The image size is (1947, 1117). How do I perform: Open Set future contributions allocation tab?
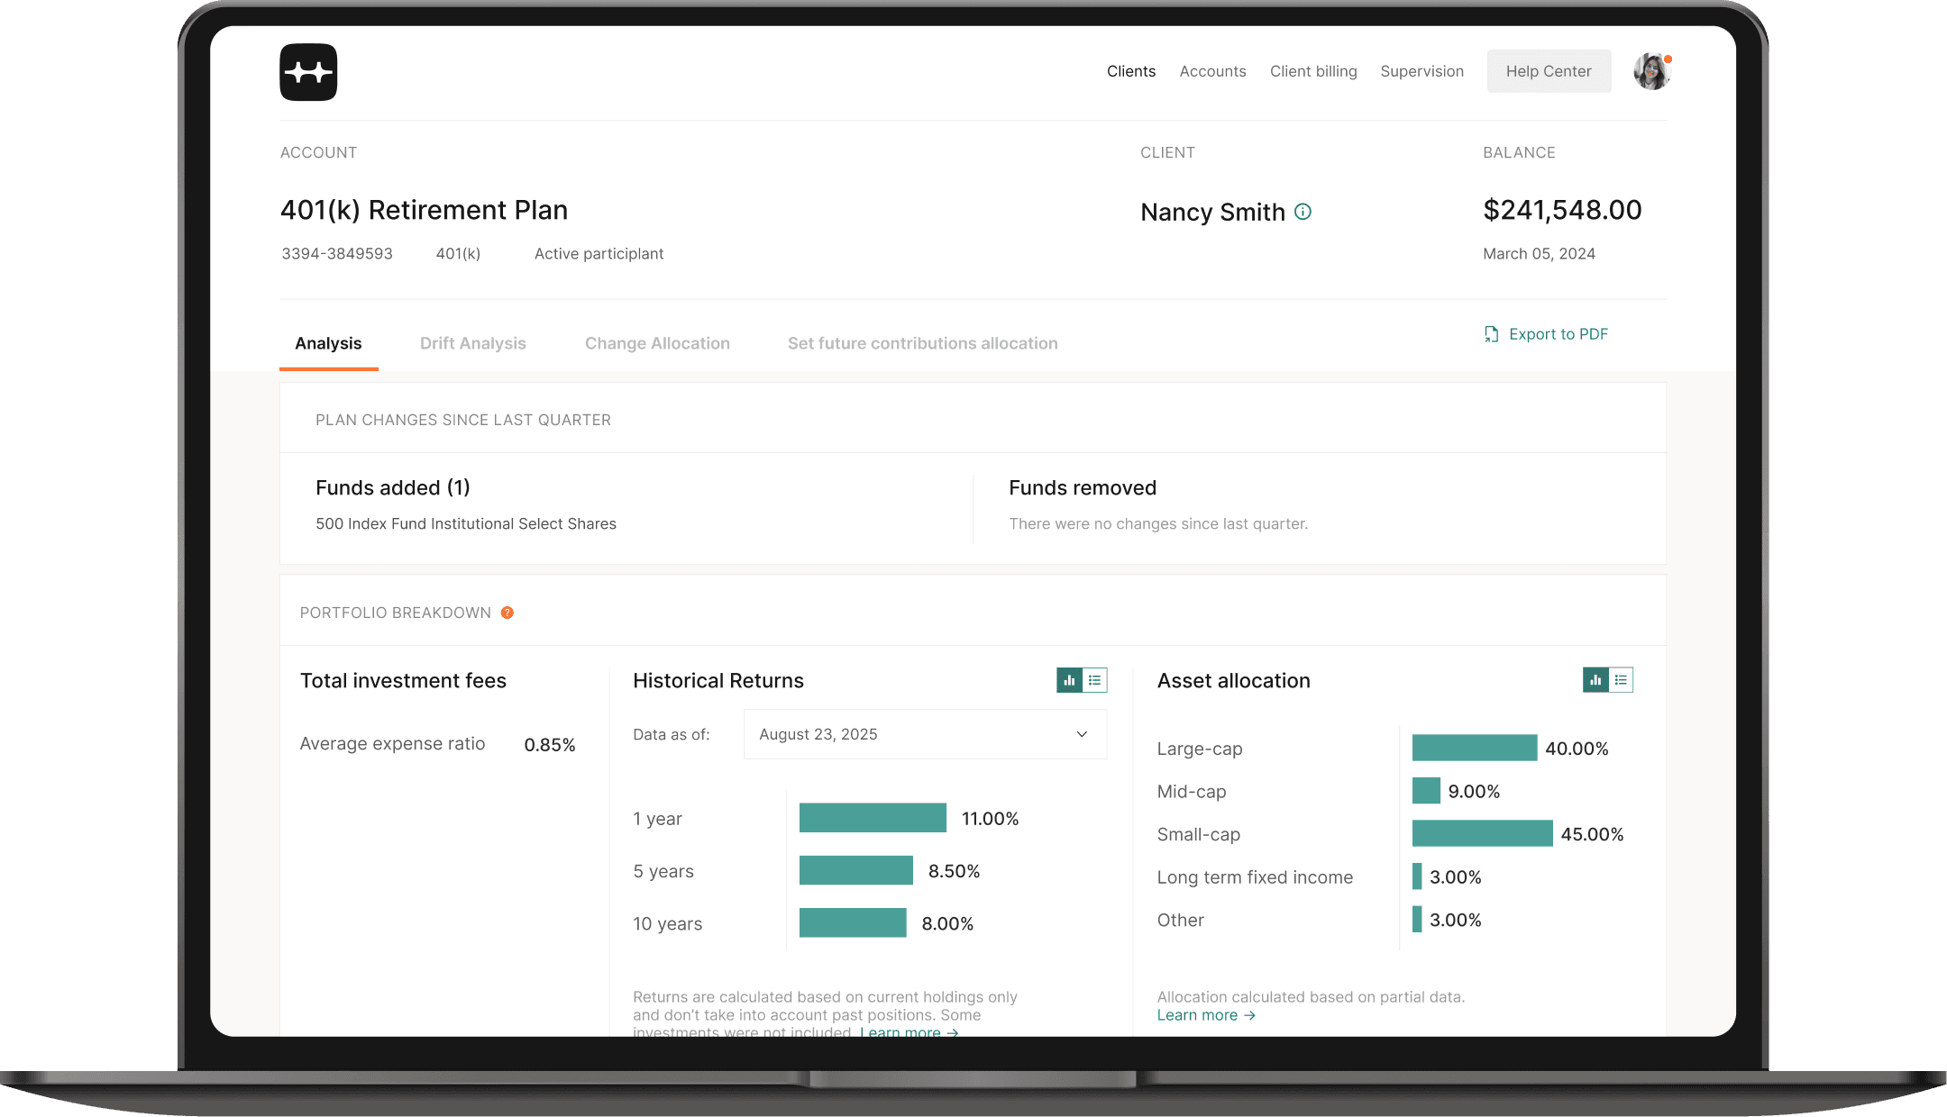click(x=922, y=343)
